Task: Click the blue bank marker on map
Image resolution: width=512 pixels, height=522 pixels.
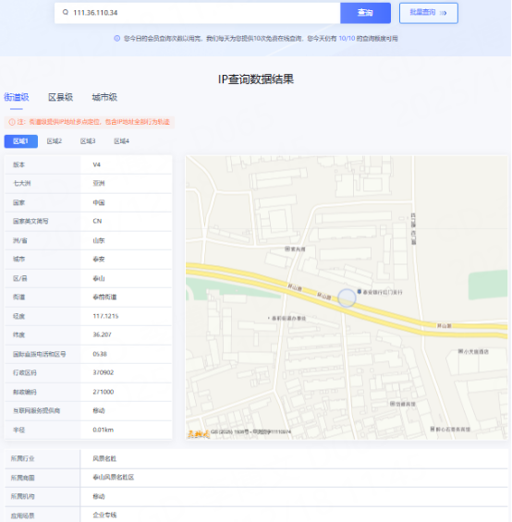Action: click(x=360, y=292)
